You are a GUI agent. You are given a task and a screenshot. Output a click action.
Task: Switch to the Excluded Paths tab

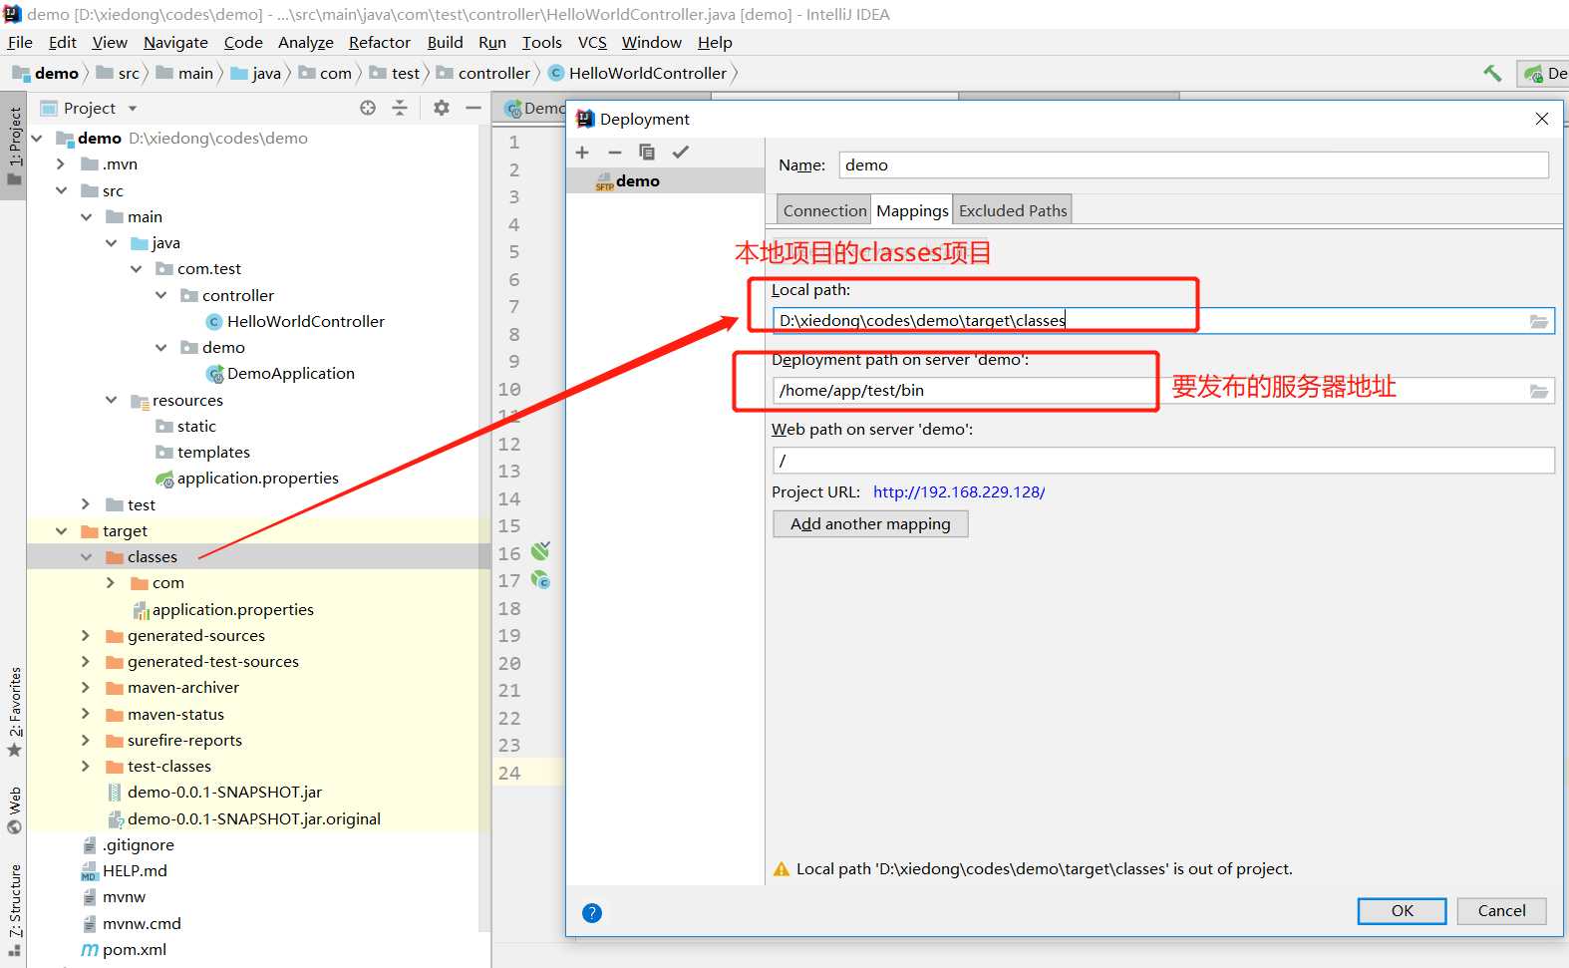tap(1013, 210)
